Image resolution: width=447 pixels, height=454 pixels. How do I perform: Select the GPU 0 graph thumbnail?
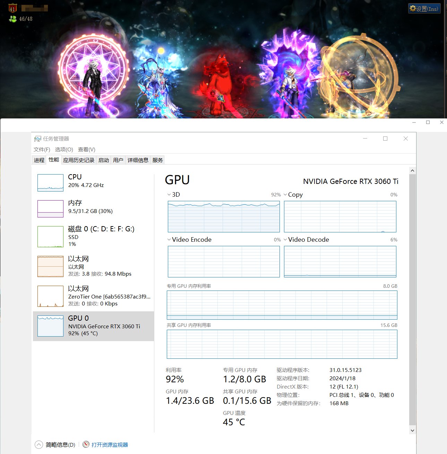pos(50,326)
